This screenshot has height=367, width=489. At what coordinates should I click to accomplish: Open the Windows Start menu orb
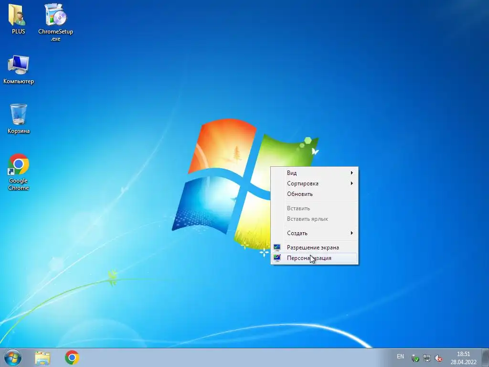[x=13, y=357]
